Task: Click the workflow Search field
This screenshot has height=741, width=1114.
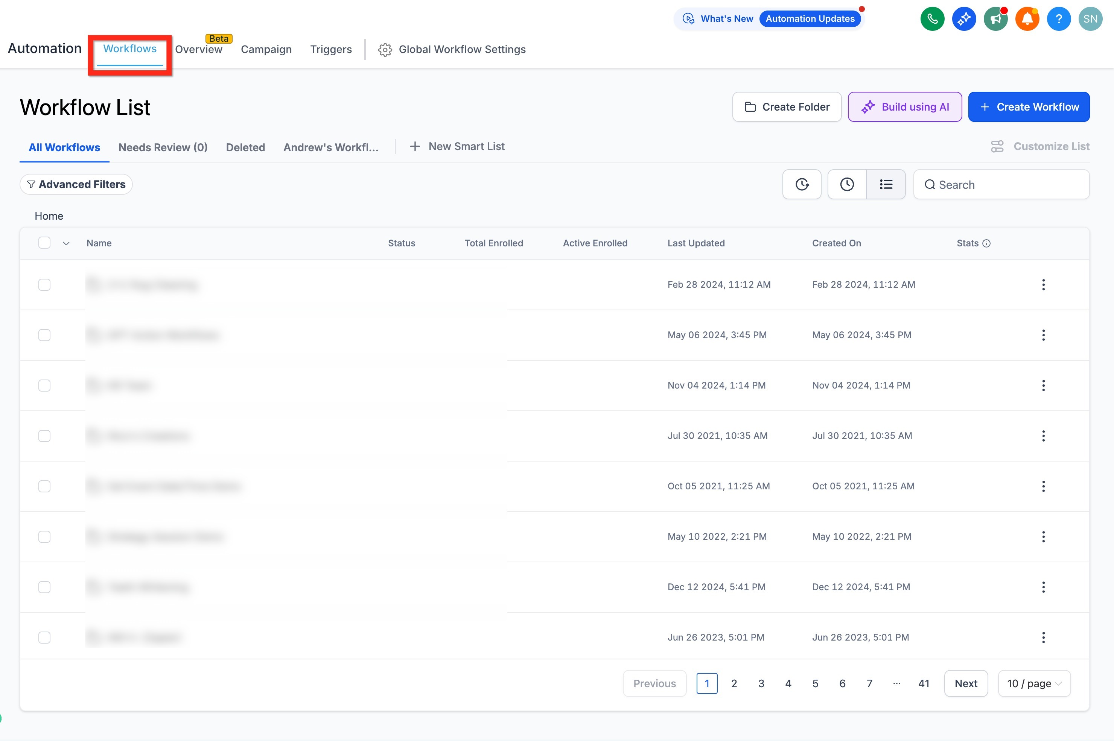Action: (x=1001, y=184)
